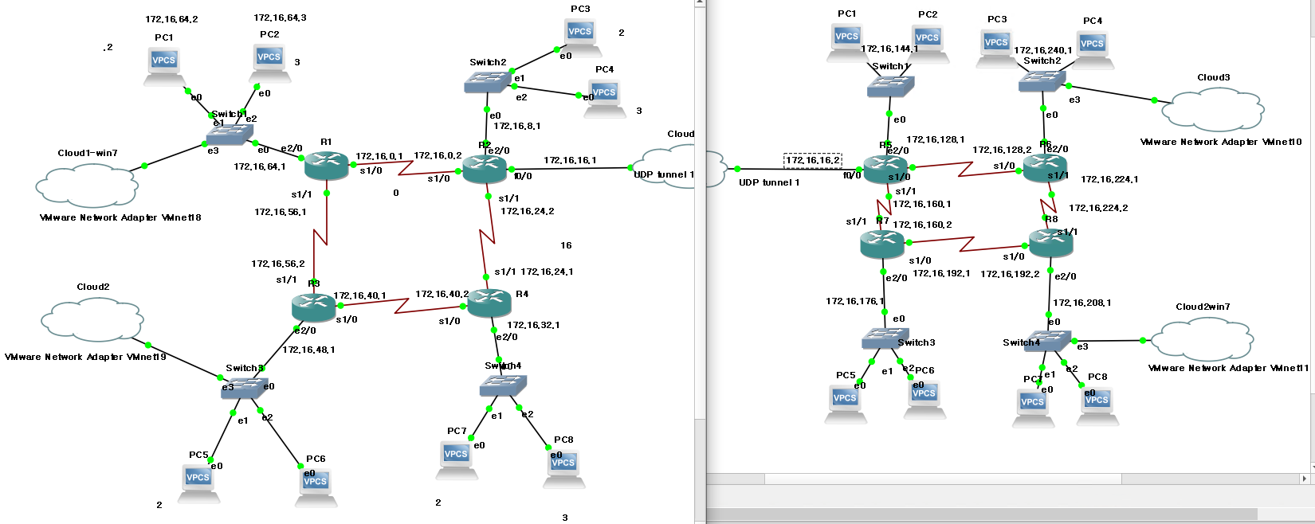Click the 172,16,32,1 label below R4

[533, 325]
